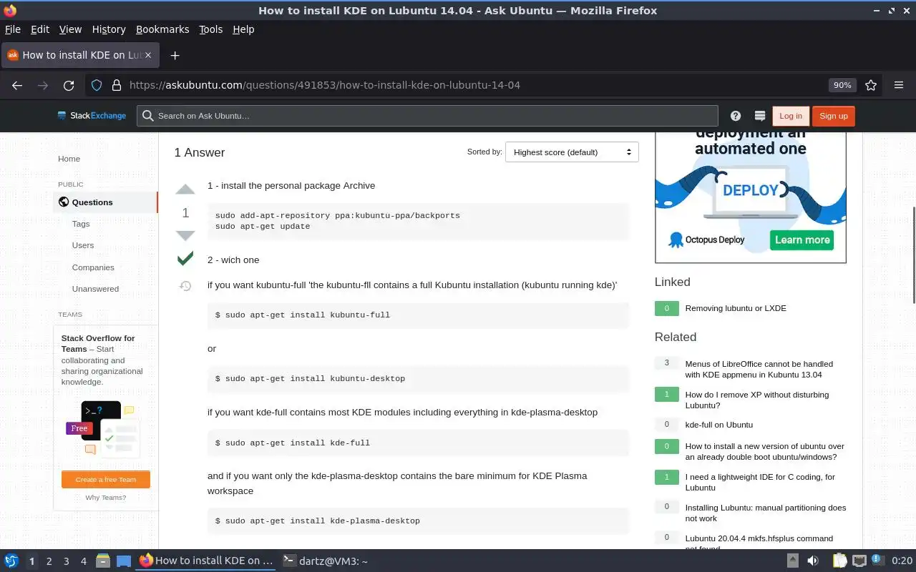Open Users in sidebar
The image size is (916, 572).
click(x=83, y=245)
